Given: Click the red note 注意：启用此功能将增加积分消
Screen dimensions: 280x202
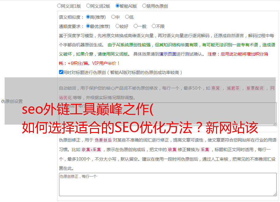Looking at the screenshot, I should tap(238, 54).
